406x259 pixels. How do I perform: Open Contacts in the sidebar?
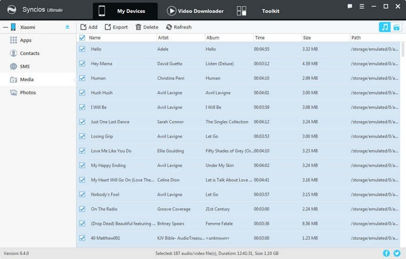pos(30,53)
